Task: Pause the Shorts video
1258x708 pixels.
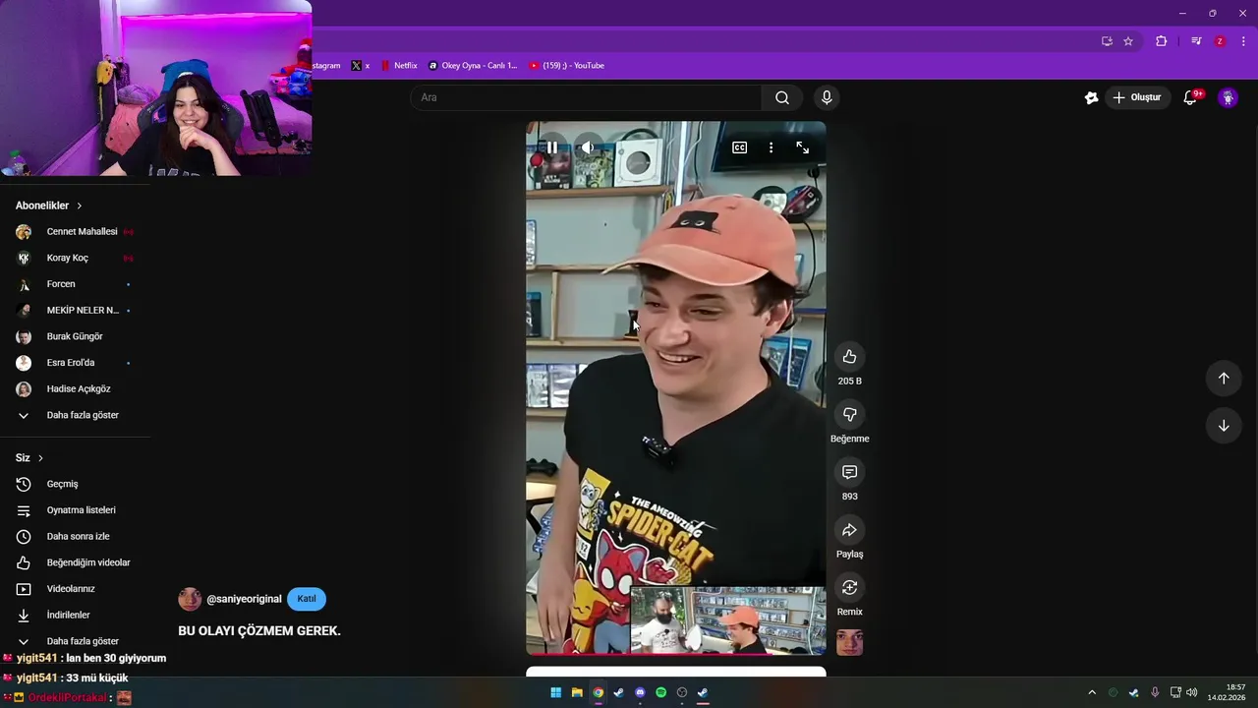Action: click(x=552, y=147)
